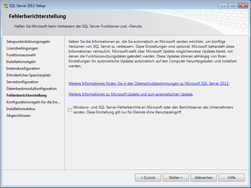251x188 pixels.
Task: Select Datenbankmodulkonfiguration in sidebar
Action: (32, 89)
